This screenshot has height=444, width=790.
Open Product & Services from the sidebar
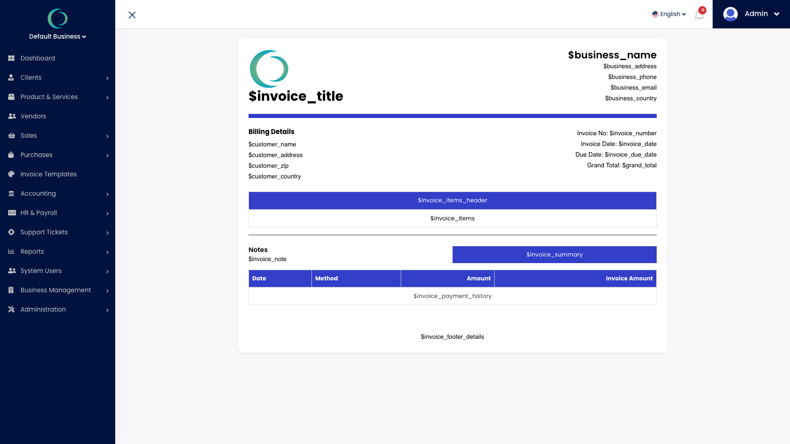(49, 97)
